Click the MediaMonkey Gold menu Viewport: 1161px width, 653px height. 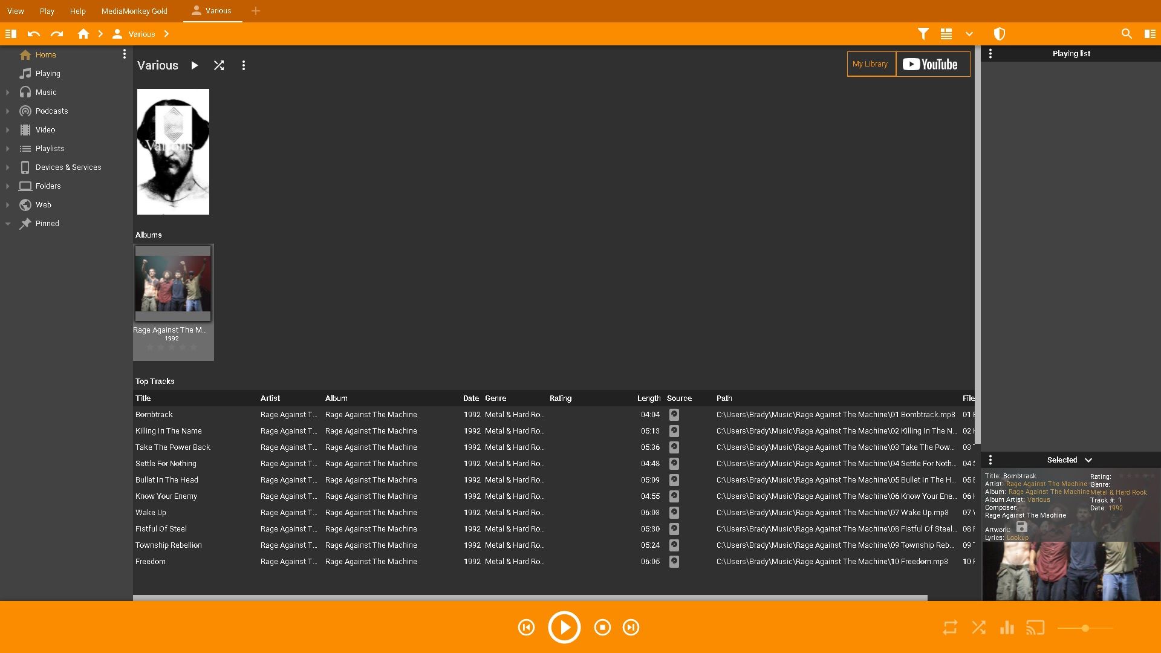coord(134,10)
